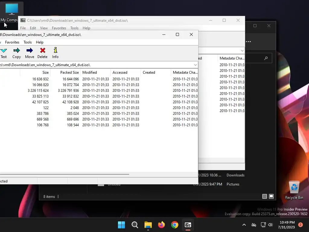Click the cloud sync tray icon
309x232 pixels.
click(x=254, y=225)
